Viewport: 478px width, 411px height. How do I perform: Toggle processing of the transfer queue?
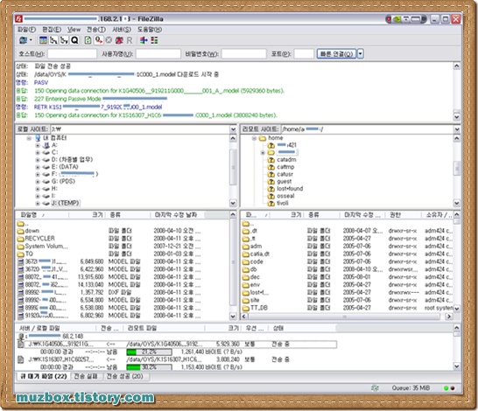98,40
